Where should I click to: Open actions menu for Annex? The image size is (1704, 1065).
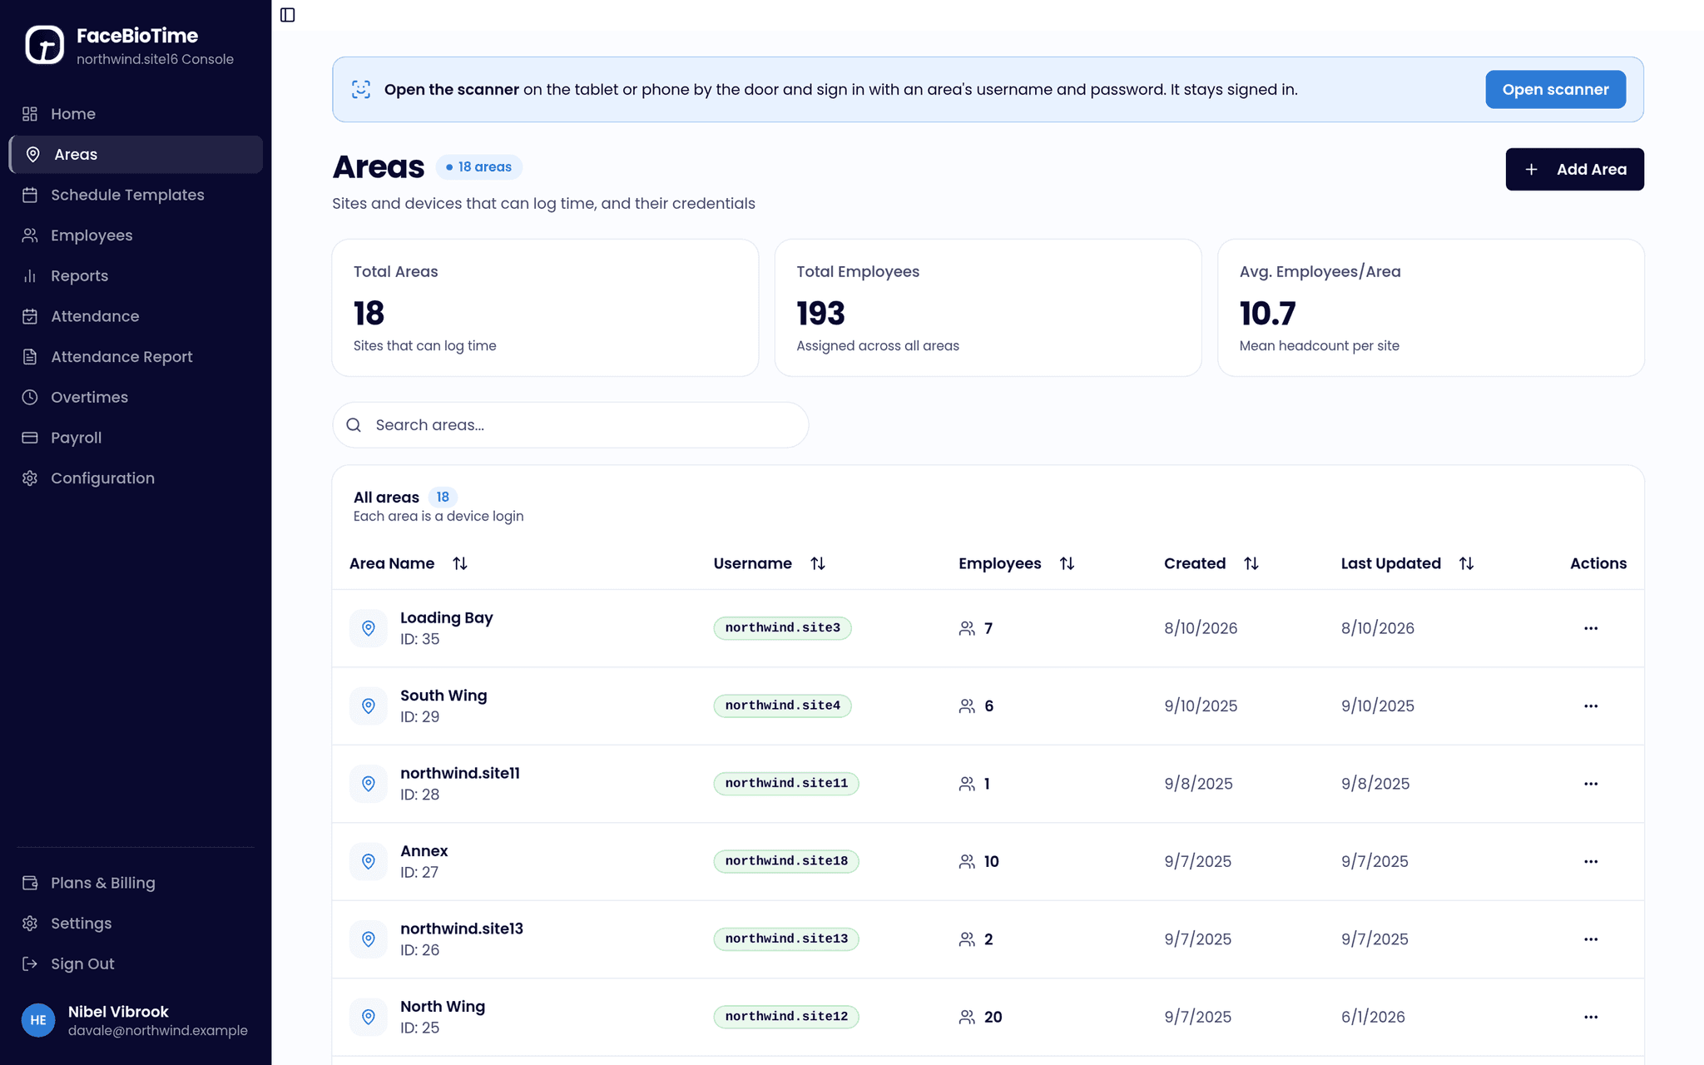click(1591, 861)
